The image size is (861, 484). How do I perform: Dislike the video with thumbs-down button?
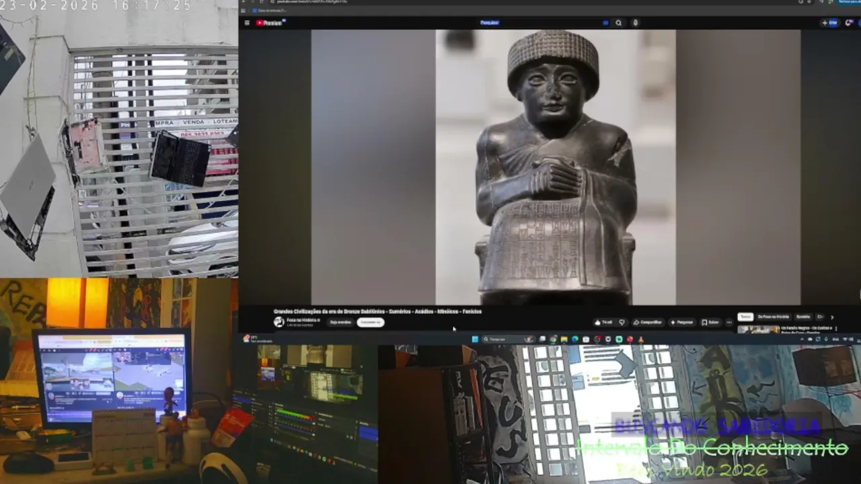pos(622,322)
